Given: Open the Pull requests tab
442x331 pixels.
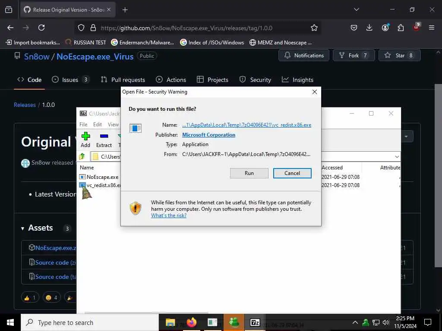Looking at the screenshot, I should [x=123, y=80].
